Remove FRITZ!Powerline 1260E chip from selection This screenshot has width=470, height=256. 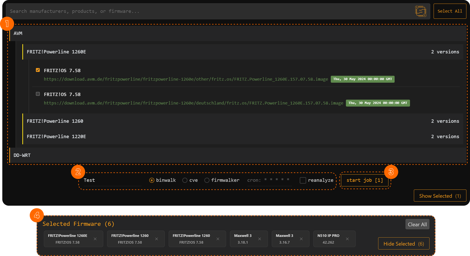tap(95, 239)
